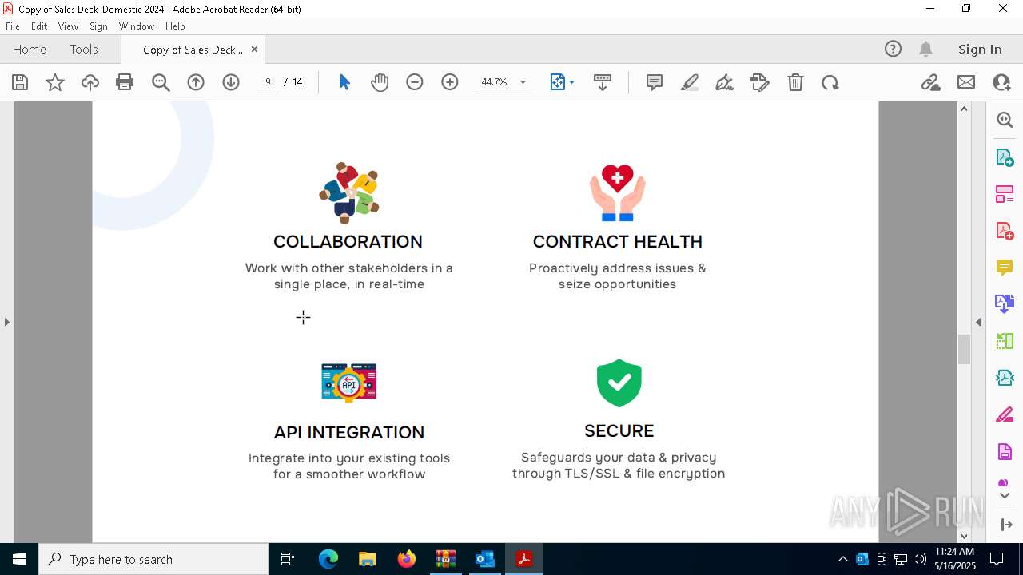Rotate the view with the circular arrow

(830, 82)
